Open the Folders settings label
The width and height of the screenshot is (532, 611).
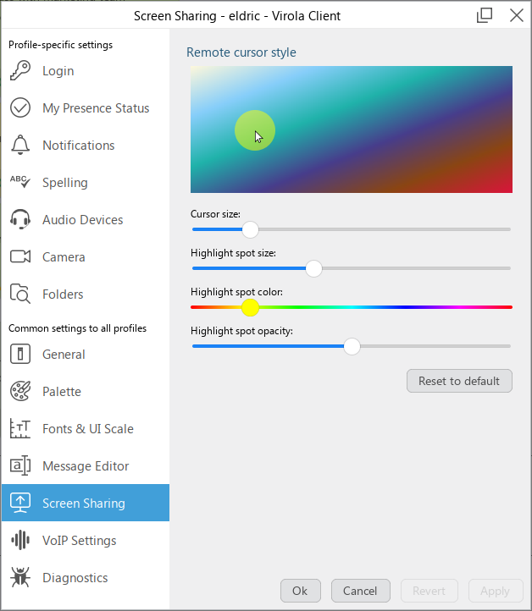click(x=63, y=294)
